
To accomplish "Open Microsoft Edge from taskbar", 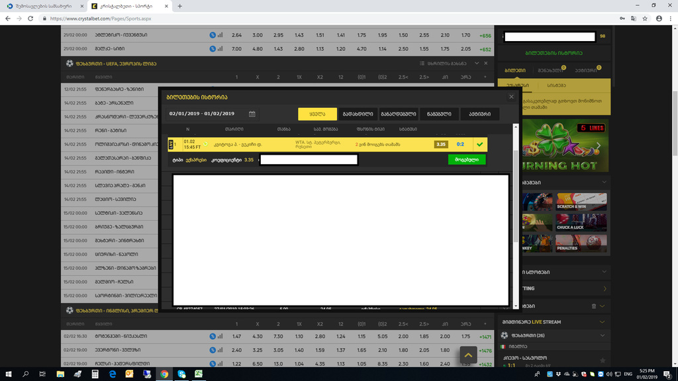I will [x=112, y=374].
